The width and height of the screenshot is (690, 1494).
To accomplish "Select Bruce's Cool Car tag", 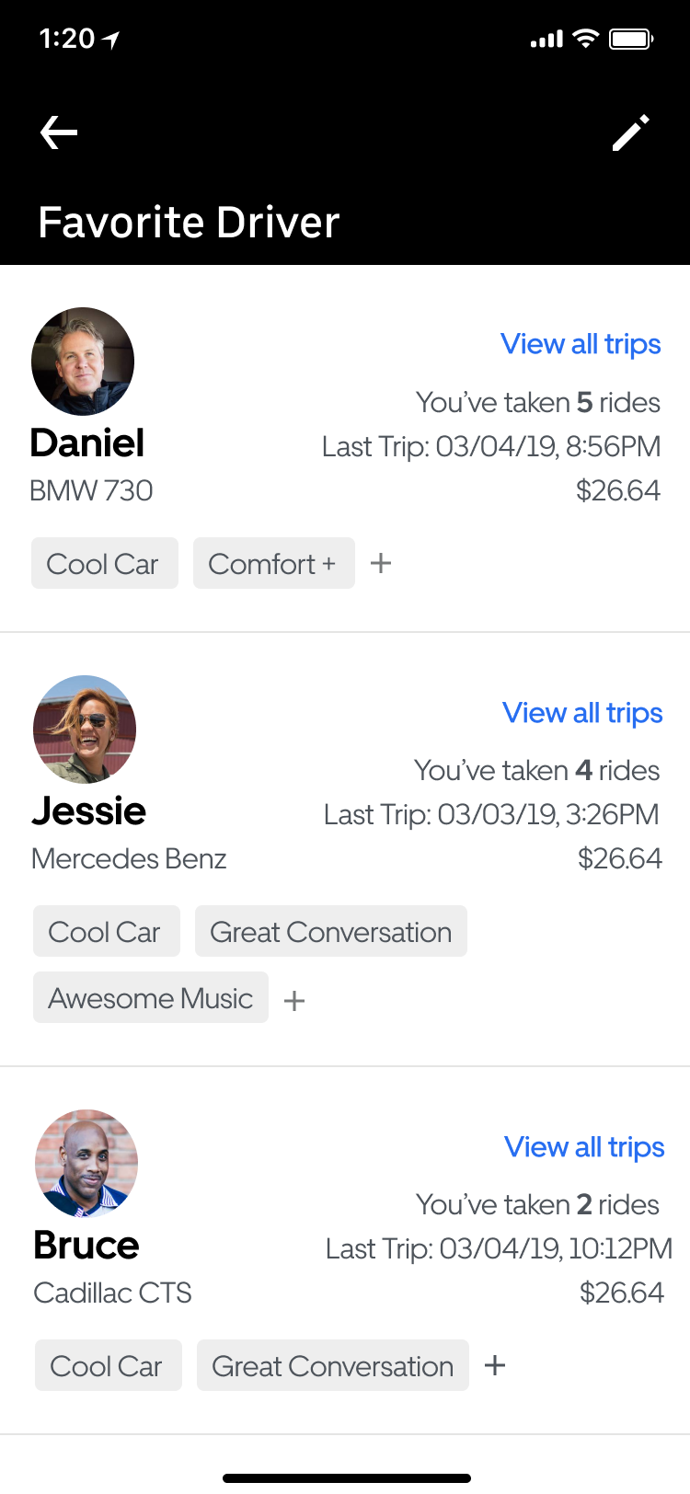I will coord(108,1366).
